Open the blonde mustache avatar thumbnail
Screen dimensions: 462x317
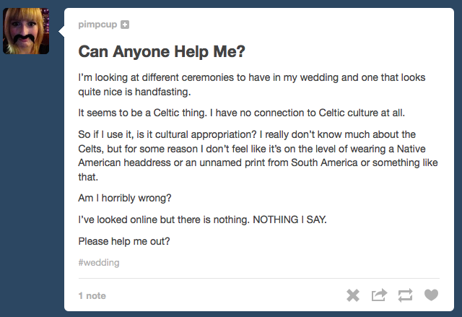[x=26, y=31]
